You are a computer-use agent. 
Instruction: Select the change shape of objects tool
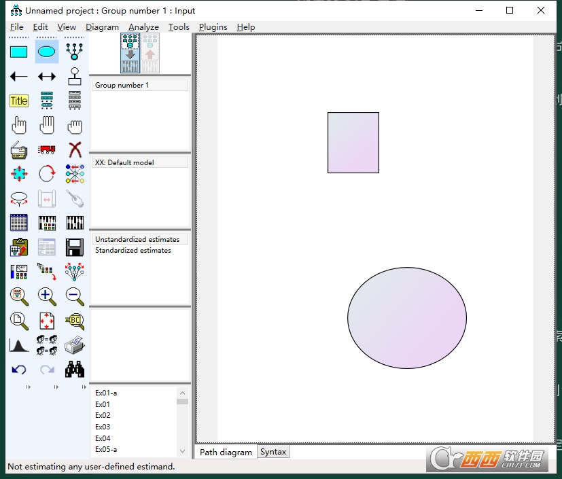click(18, 174)
